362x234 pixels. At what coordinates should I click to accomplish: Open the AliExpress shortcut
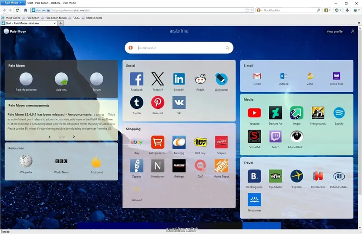[x=157, y=142]
